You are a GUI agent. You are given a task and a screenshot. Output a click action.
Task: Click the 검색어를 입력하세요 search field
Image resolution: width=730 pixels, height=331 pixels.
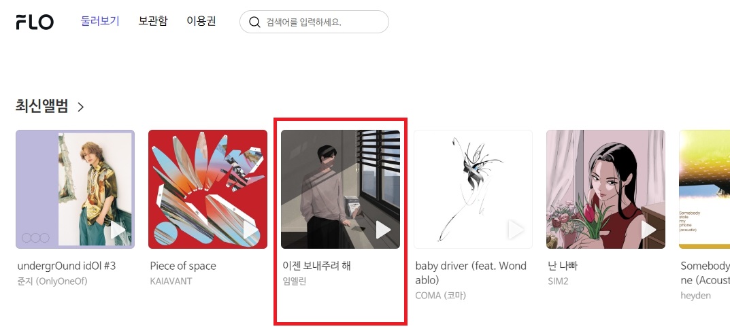coord(314,22)
